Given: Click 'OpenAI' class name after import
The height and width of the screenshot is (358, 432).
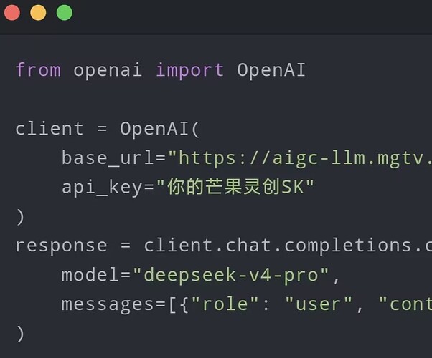Looking at the screenshot, I should pos(271,70).
